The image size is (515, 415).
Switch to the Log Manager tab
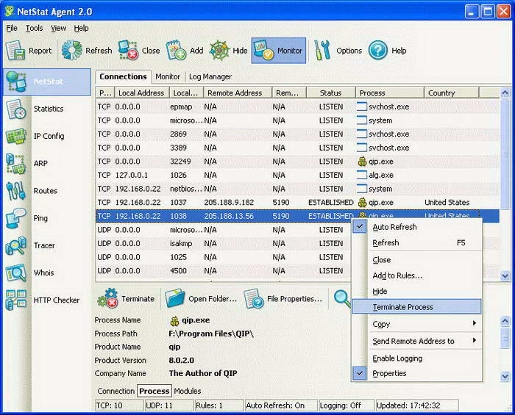tap(210, 76)
